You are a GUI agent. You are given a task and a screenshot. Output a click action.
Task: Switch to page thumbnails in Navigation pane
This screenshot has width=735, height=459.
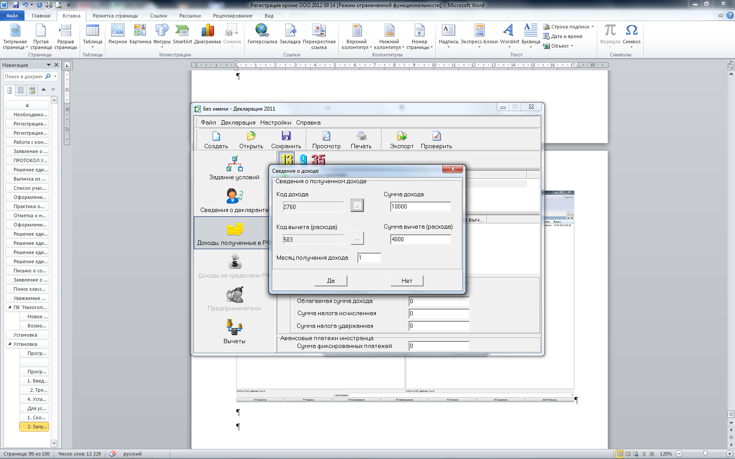(21, 90)
